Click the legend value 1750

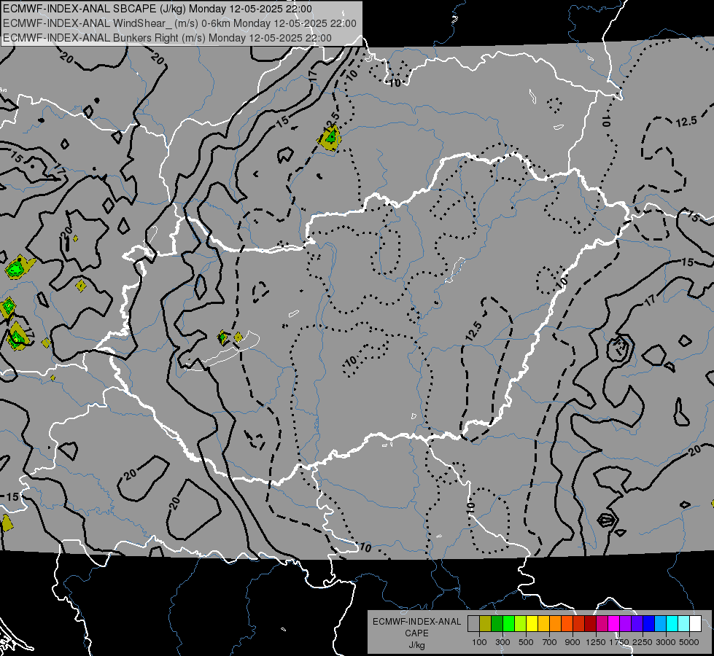(x=619, y=642)
